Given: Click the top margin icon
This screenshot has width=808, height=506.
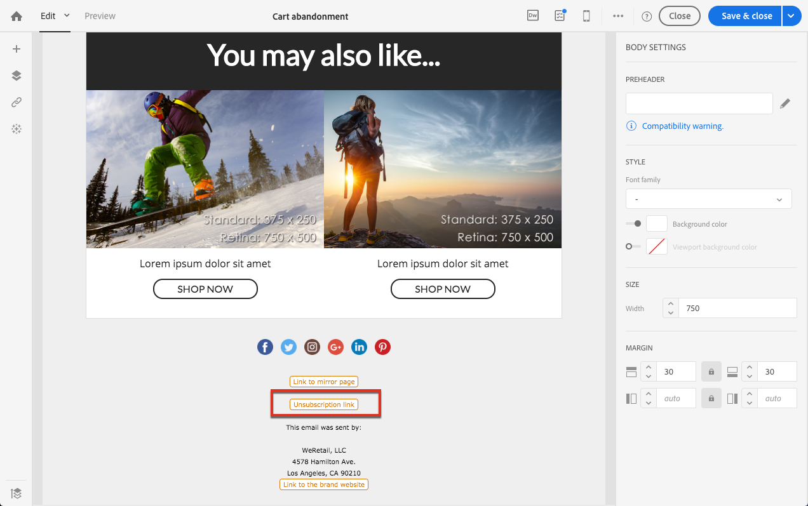Looking at the screenshot, I should click(631, 371).
